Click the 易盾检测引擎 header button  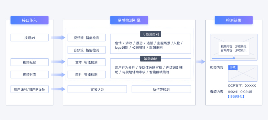(x=129, y=20)
